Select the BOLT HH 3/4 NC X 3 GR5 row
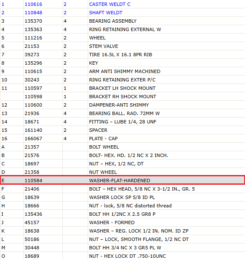 (x=122, y=248)
